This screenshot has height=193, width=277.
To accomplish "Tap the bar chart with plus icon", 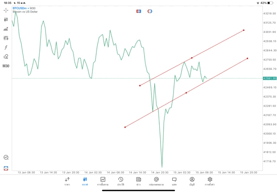I will click(6, 29).
